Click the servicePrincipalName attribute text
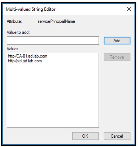Screen dimensions: 138x147 tap(56, 22)
